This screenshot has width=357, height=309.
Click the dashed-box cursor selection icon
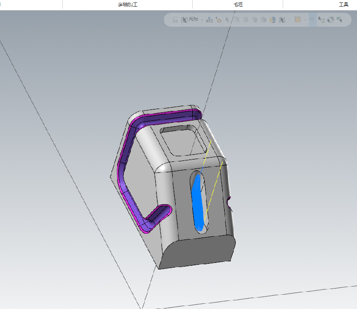(282, 20)
